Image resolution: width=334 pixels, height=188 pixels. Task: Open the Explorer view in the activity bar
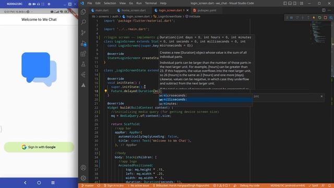coord(83,11)
